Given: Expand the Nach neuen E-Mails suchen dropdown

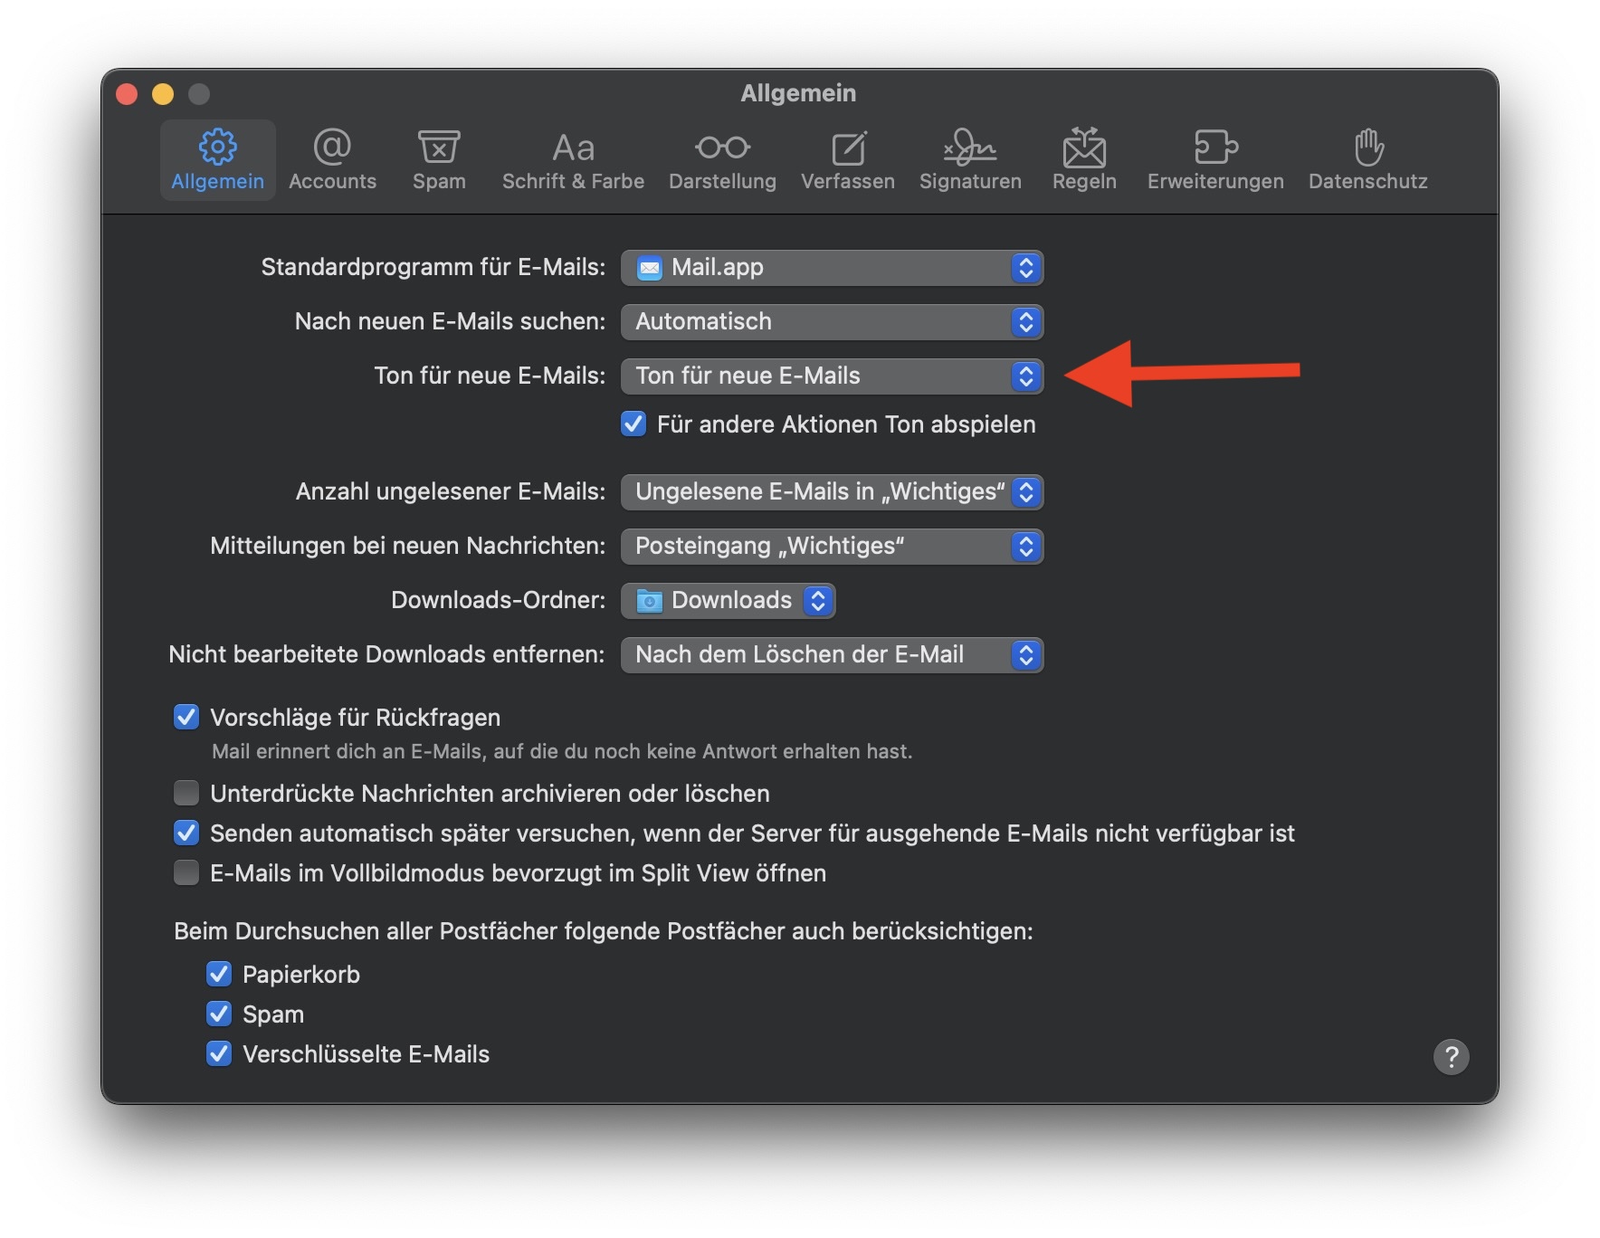Looking at the screenshot, I should [832, 322].
